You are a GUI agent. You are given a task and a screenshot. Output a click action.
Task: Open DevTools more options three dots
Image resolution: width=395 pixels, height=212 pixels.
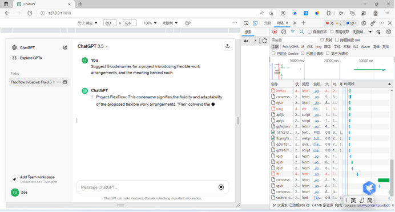pos(381,23)
